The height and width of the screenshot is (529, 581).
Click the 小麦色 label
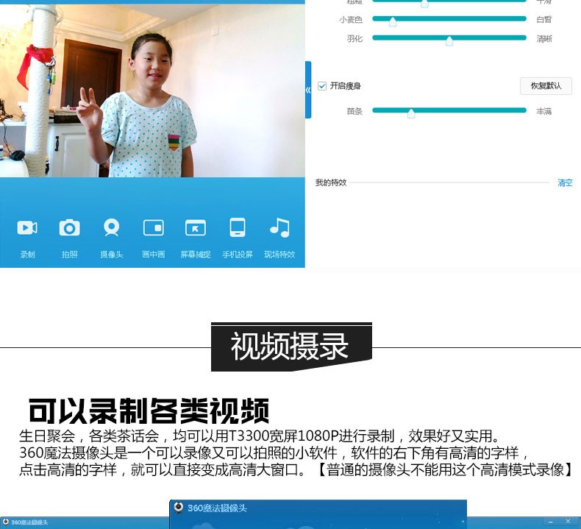351,19
